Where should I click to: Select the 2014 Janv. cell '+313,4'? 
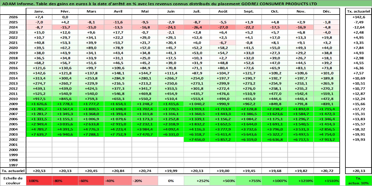39,78
